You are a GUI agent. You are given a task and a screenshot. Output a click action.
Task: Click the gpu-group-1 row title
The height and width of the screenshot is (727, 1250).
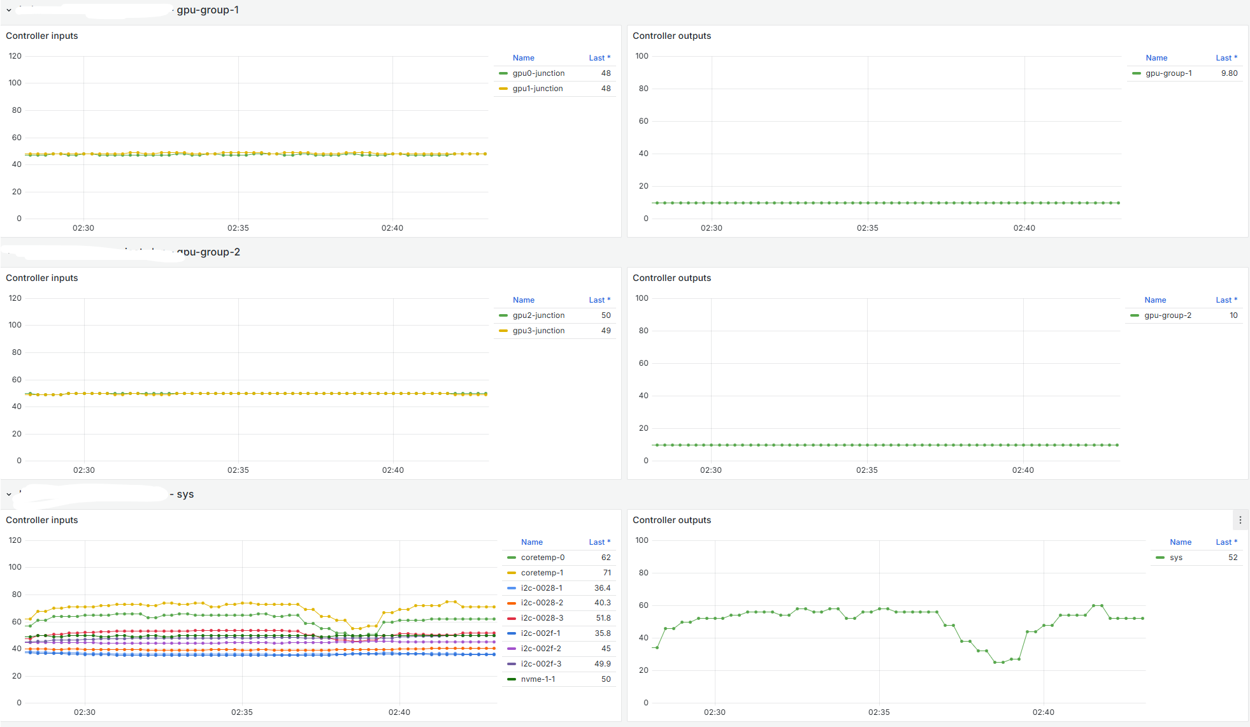click(208, 10)
